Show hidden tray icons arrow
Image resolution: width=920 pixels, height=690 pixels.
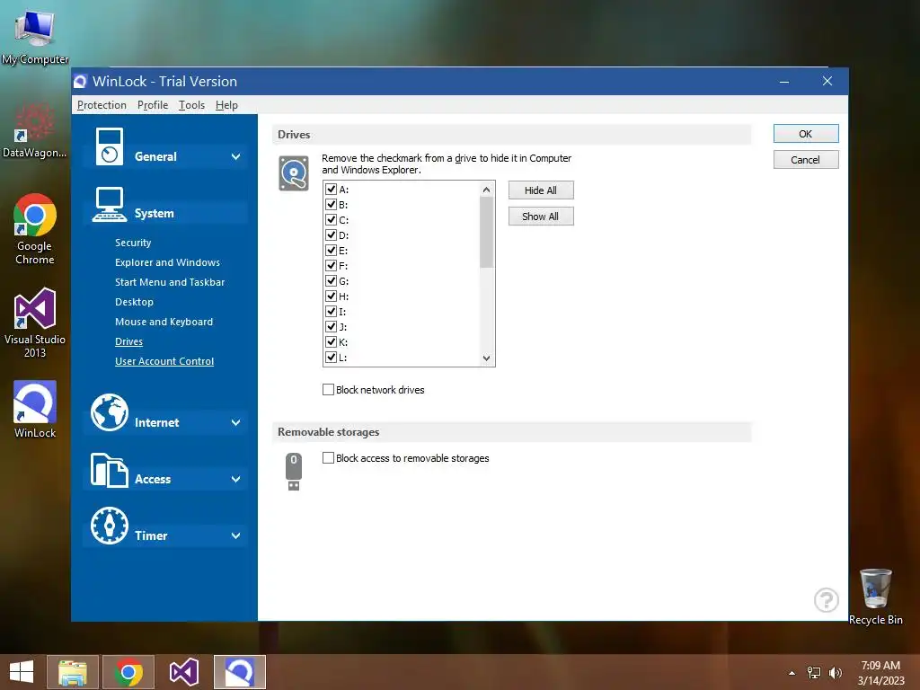coord(792,673)
